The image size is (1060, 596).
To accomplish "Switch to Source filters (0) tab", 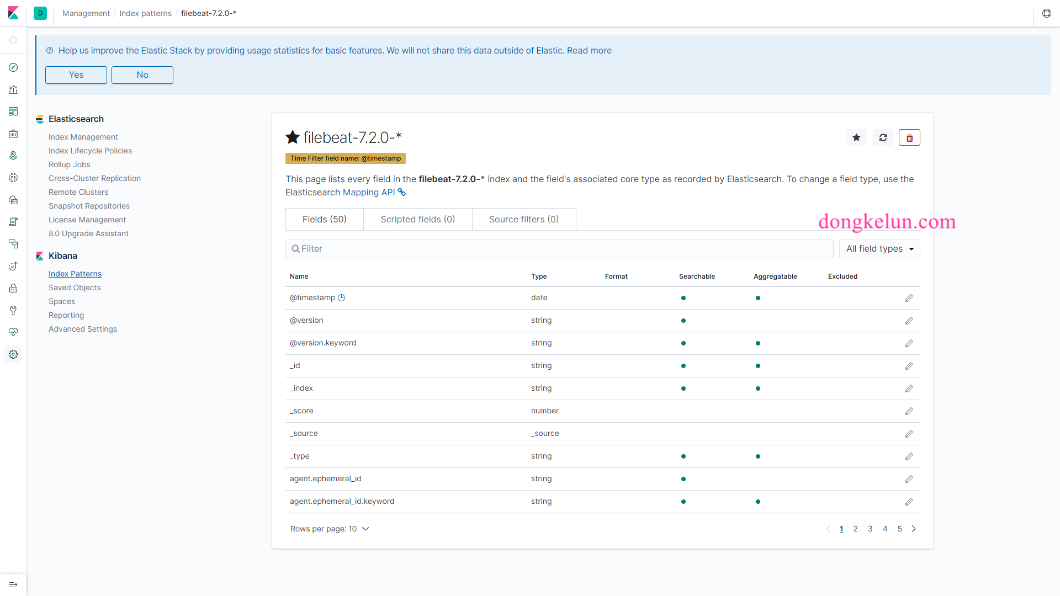I will tap(524, 219).
